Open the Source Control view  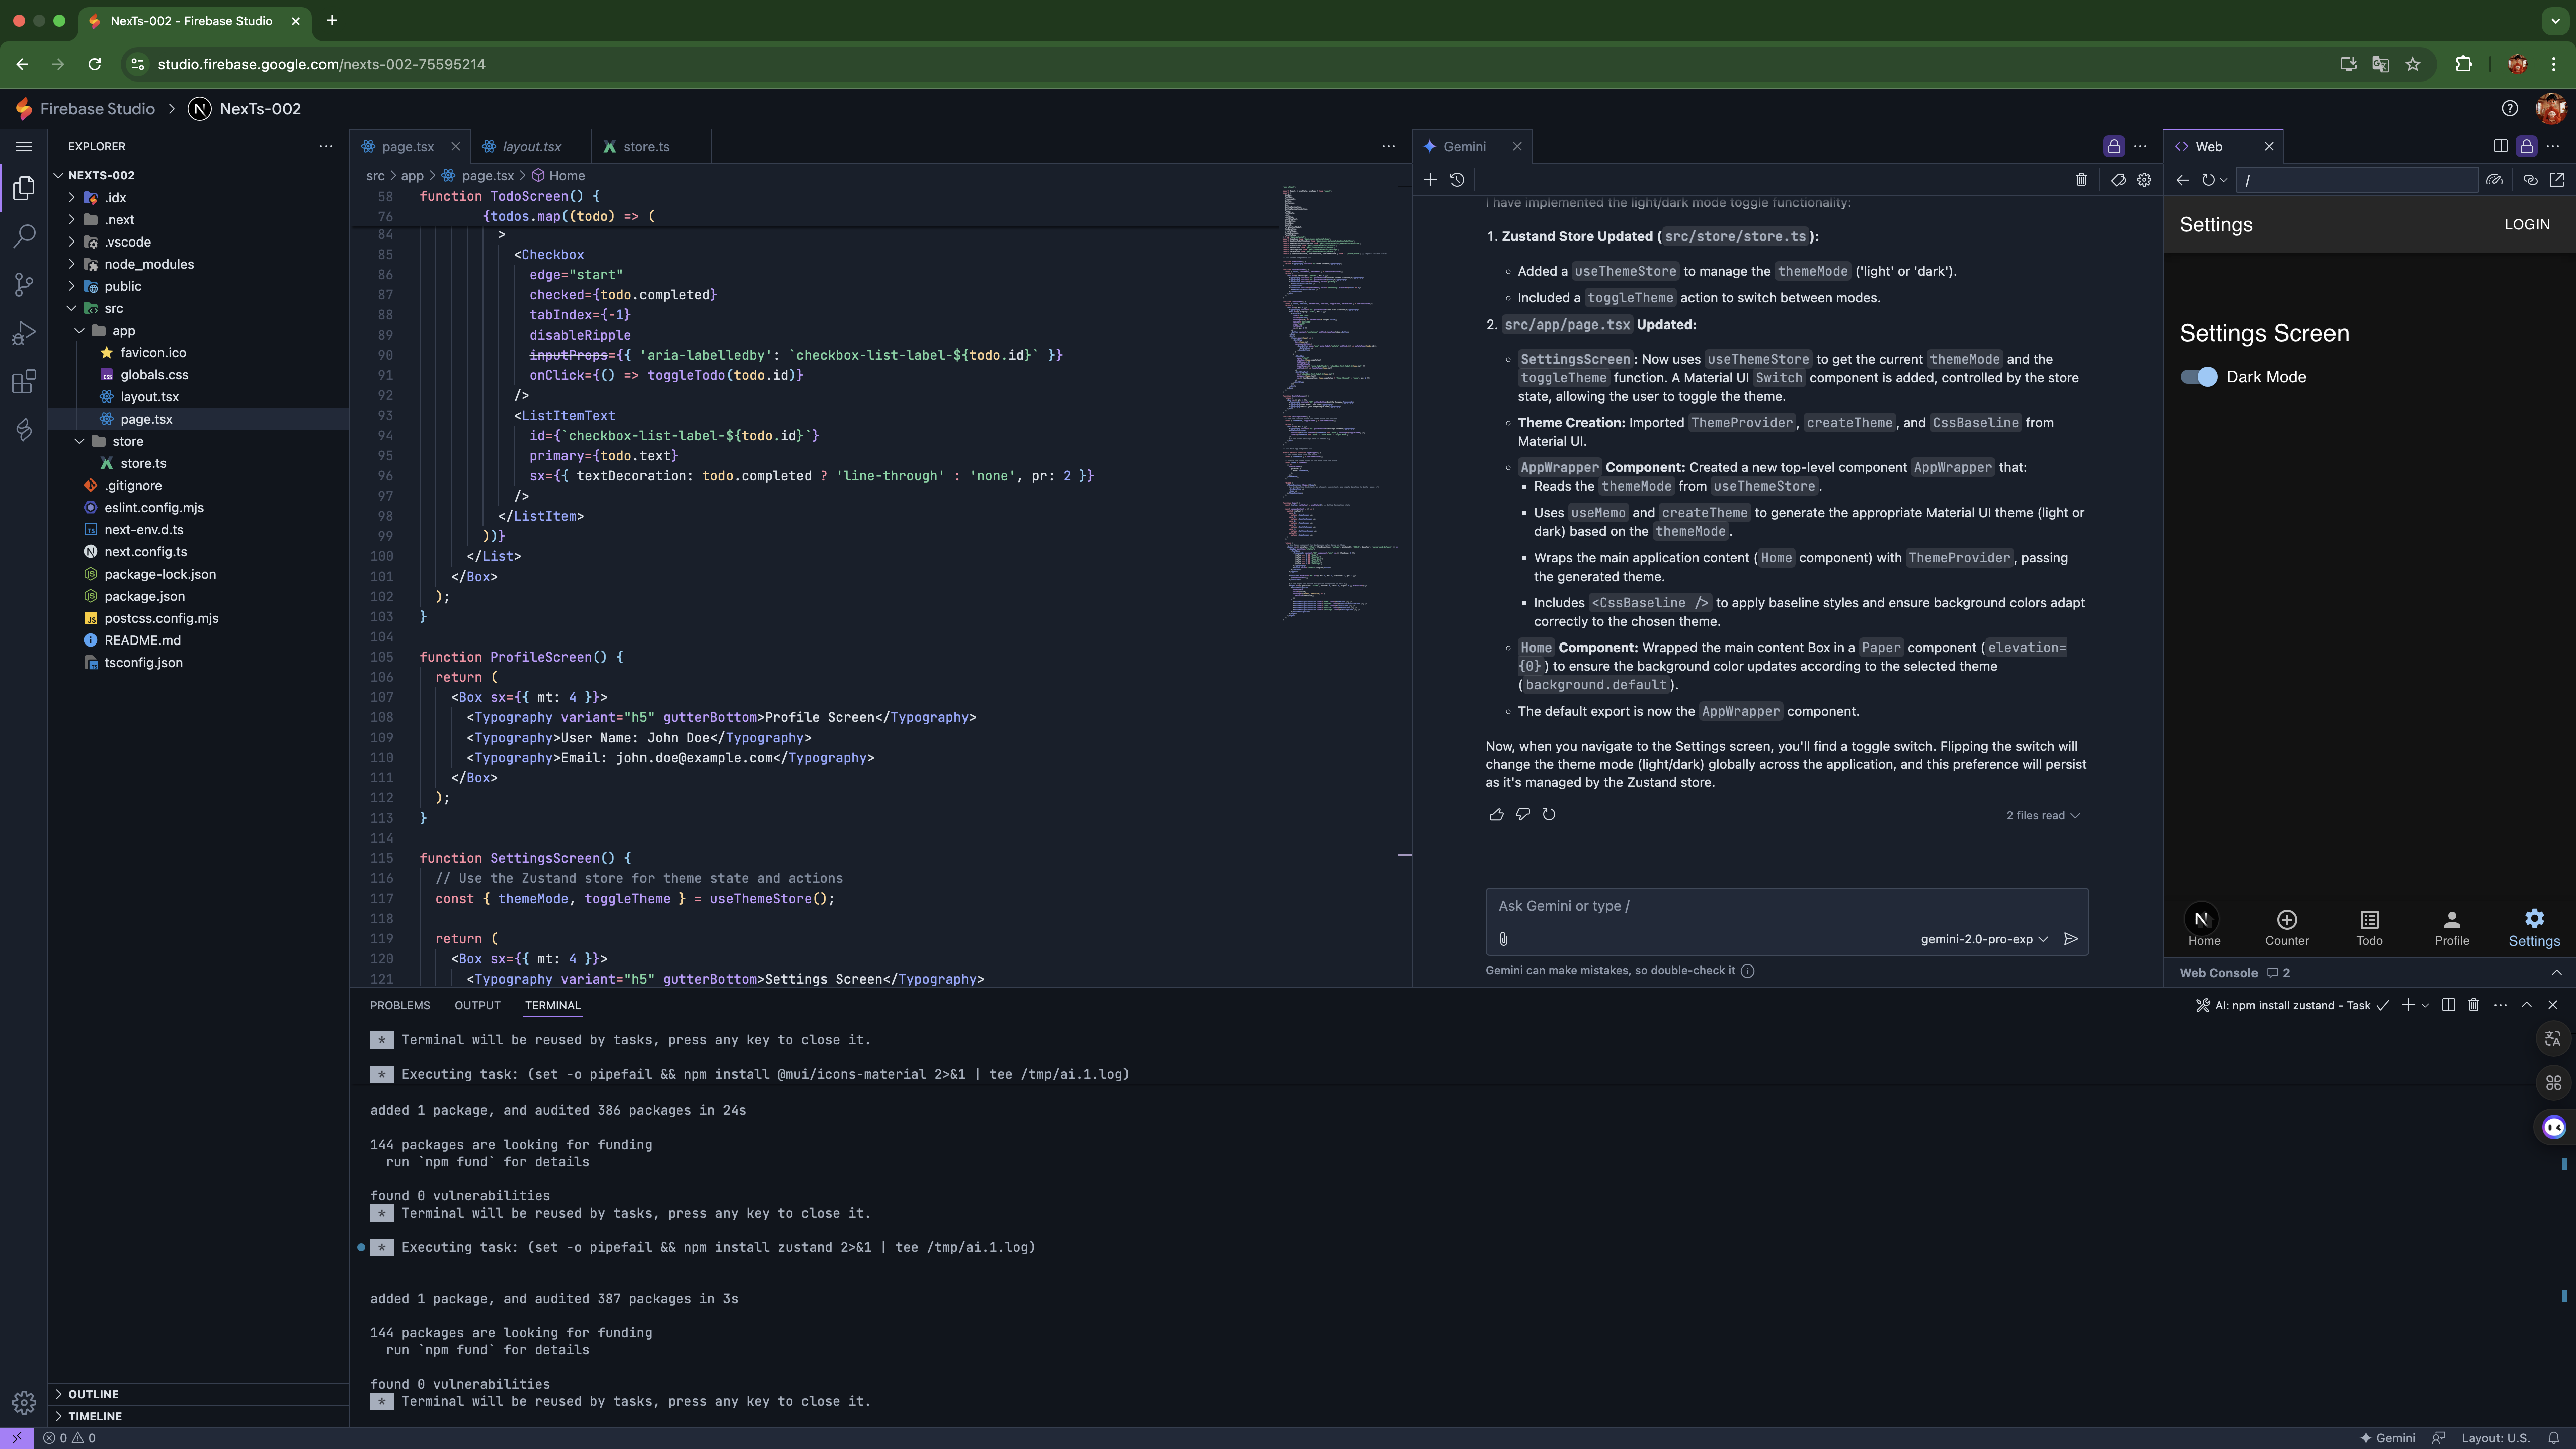[x=24, y=285]
